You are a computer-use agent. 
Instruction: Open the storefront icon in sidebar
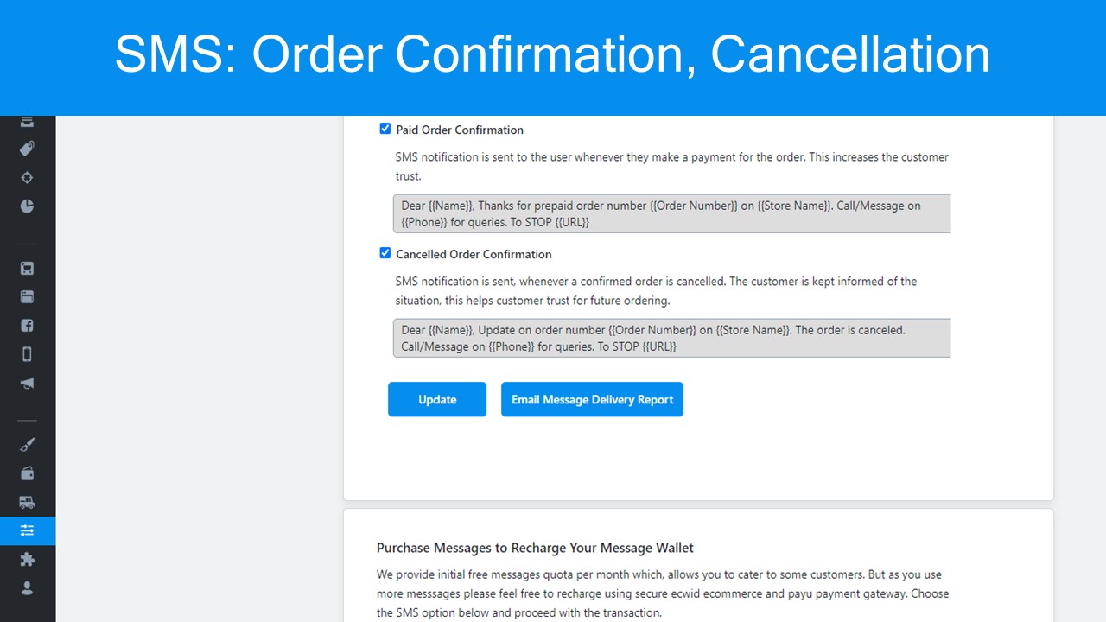pyautogui.click(x=27, y=269)
